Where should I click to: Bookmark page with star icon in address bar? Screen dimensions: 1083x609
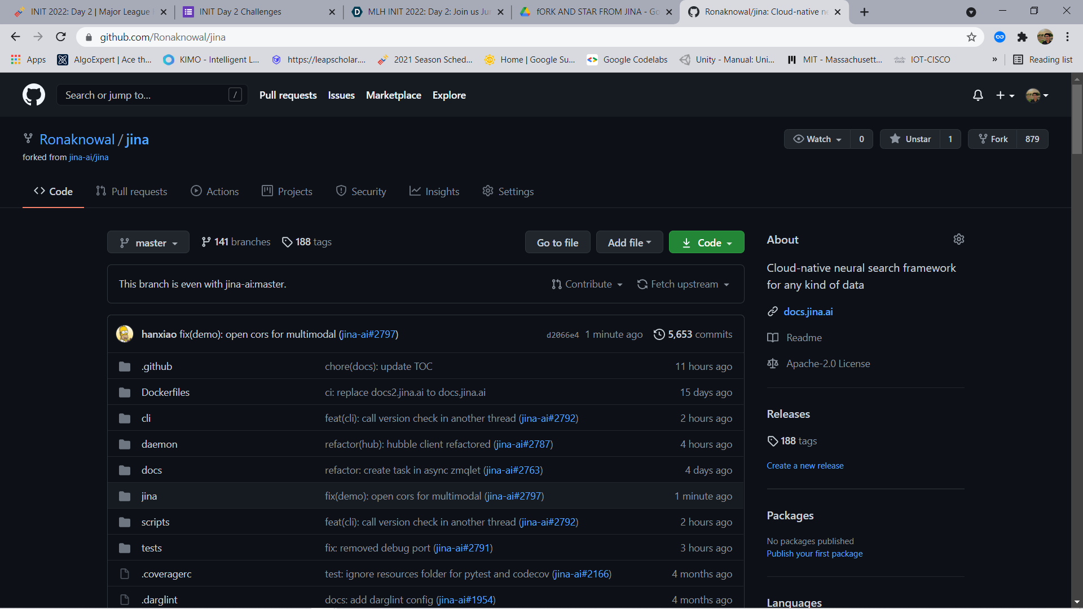tap(971, 37)
